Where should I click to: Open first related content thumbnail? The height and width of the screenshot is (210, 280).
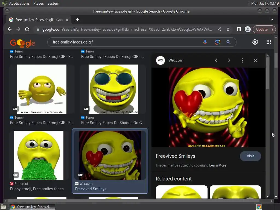182,192
